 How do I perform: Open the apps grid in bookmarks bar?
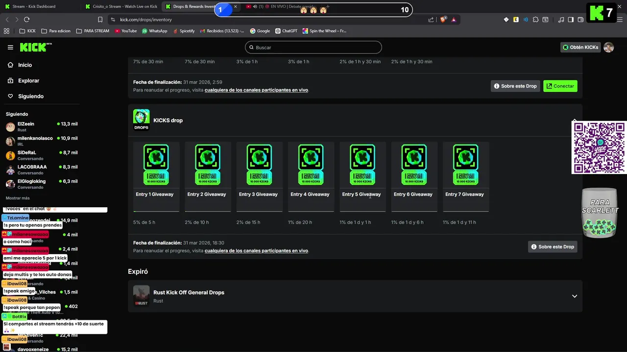[6, 31]
